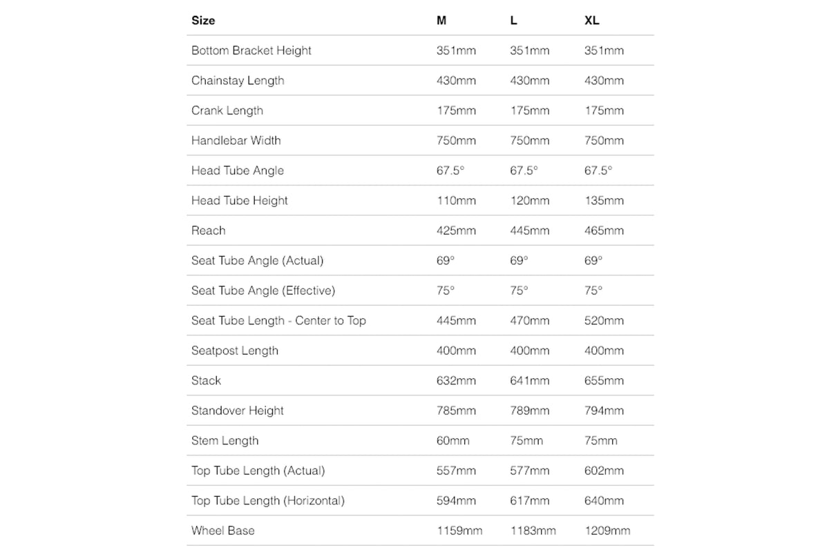Select the 632mm Stack value
Viewport: 829px width, 552px height.
pos(456,381)
